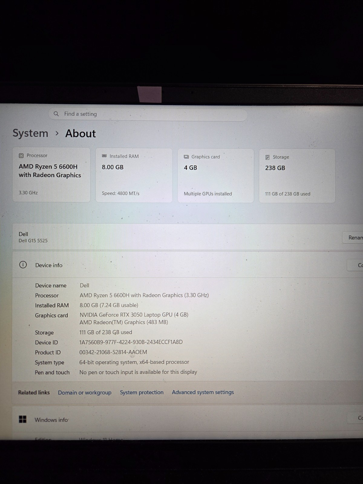
Task: Collapse the Device info section
Action: point(188,265)
